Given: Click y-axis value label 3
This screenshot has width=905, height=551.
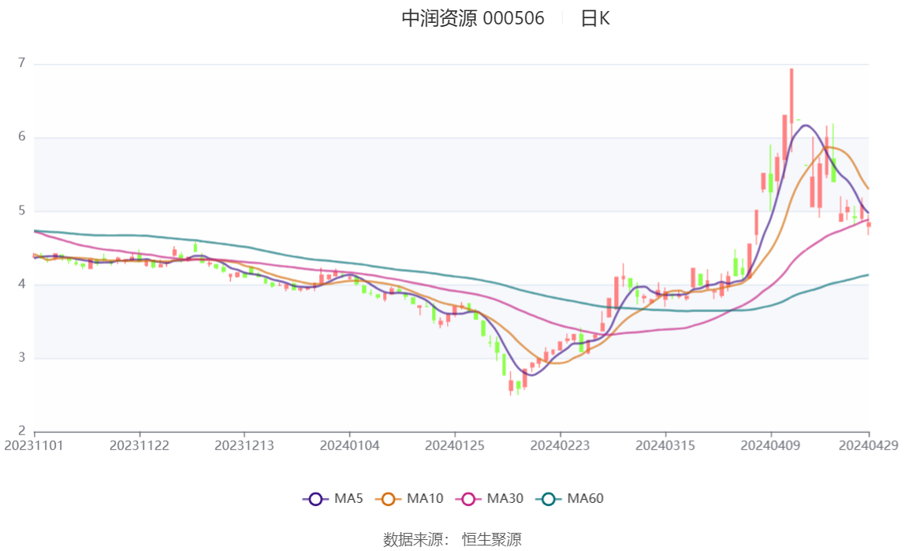Looking at the screenshot, I should pos(22,358).
